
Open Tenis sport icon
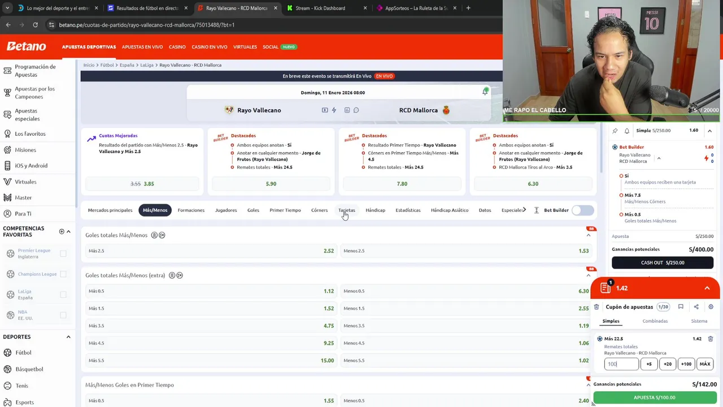7,386
